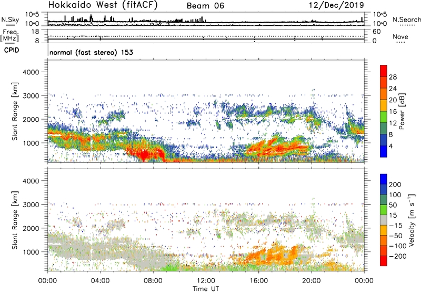Click '3000' on velocity panel range axis
The height and width of the screenshot is (292, 421).
31,205
